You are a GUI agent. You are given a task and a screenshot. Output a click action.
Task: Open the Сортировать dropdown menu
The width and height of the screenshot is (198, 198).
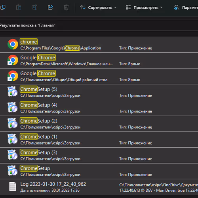tap(99, 8)
